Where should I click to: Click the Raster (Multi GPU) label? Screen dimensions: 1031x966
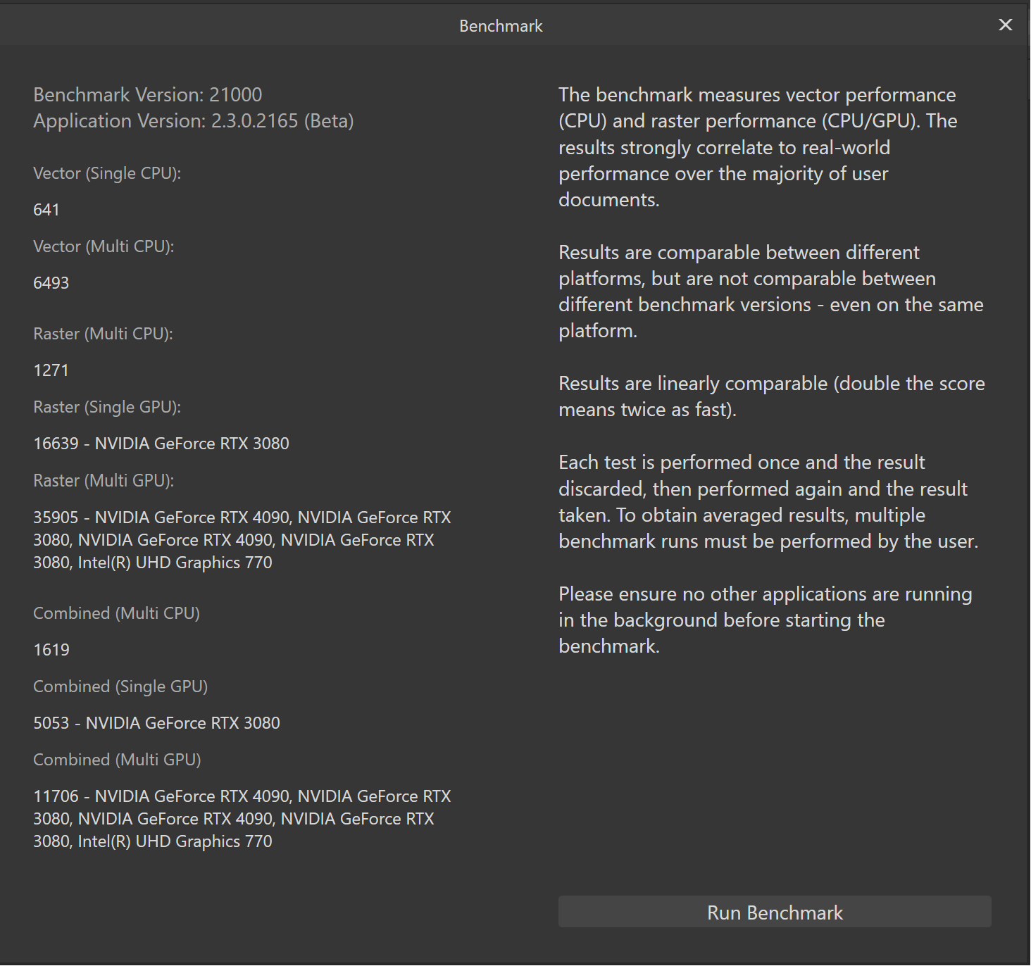[x=104, y=480]
